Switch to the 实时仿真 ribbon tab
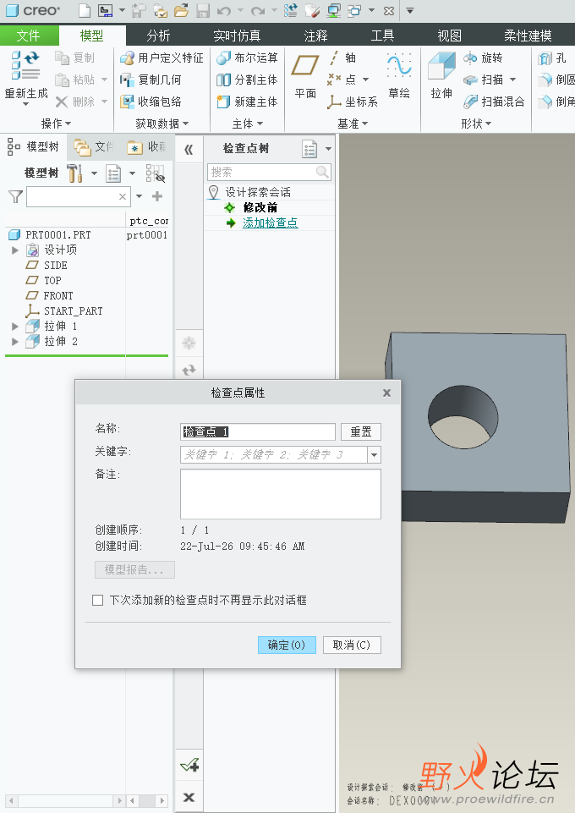 point(237,36)
